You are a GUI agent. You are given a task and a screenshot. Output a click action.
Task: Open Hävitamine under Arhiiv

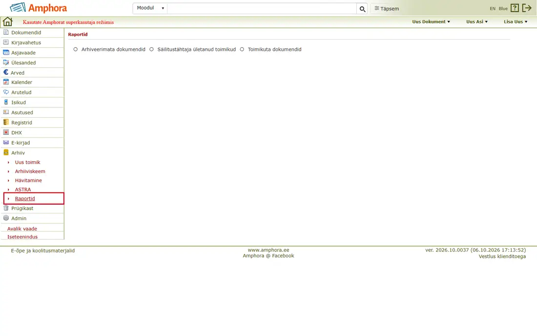(x=28, y=180)
